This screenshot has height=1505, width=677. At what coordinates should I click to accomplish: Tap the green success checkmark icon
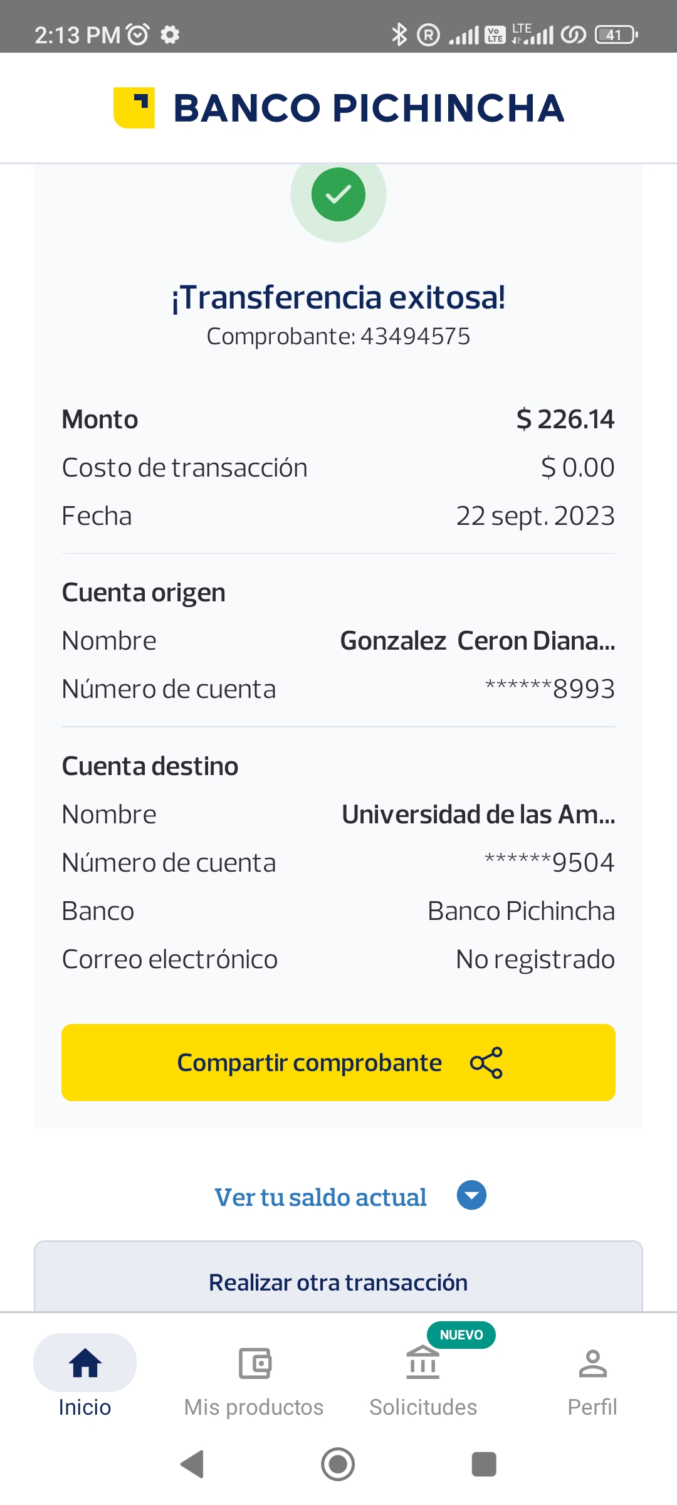pos(338,194)
